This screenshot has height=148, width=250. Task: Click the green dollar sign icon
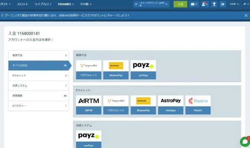coord(2,16)
